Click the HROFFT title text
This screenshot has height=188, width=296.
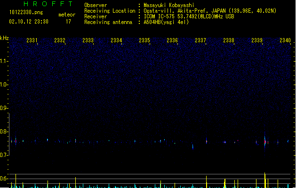48,4
